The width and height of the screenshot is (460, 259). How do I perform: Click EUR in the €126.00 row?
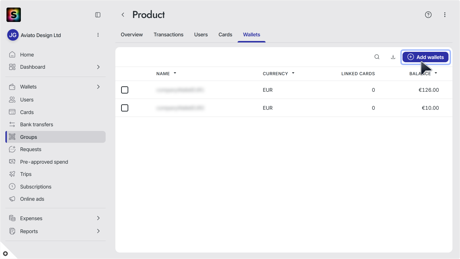pos(268,90)
